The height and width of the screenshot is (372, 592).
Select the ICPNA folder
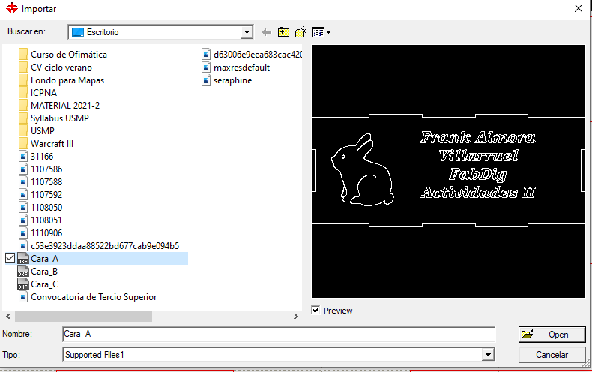(x=37, y=93)
